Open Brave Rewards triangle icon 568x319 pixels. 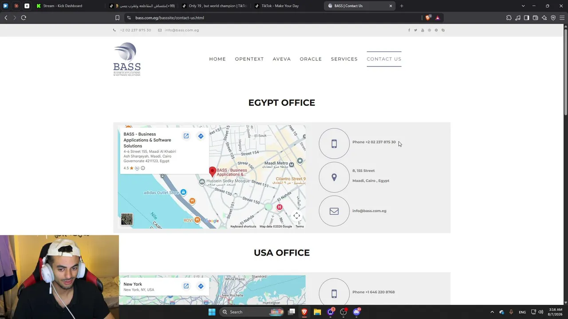point(438,18)
